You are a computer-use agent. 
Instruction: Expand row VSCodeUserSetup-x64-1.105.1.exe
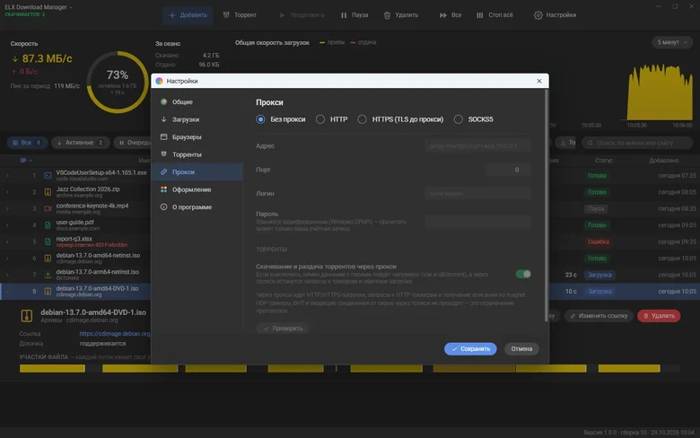point(7,175)
